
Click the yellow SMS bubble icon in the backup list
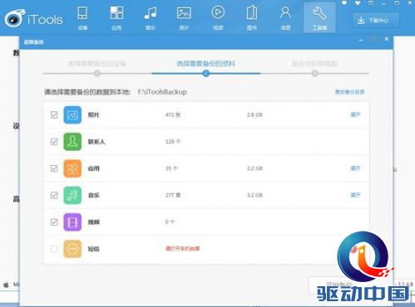tap(72, 249)
